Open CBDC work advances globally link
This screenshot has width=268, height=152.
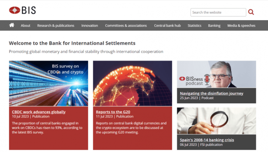pos(39,112)
